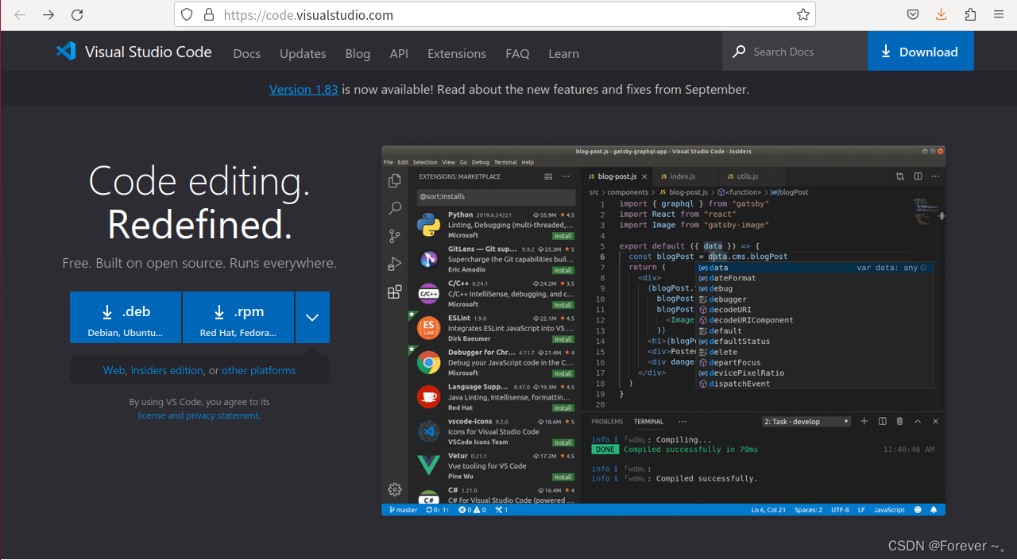Click 'UTF-8' encoding in status bar
Viewport: 1017px width, 560px height.
click(841, 510)
